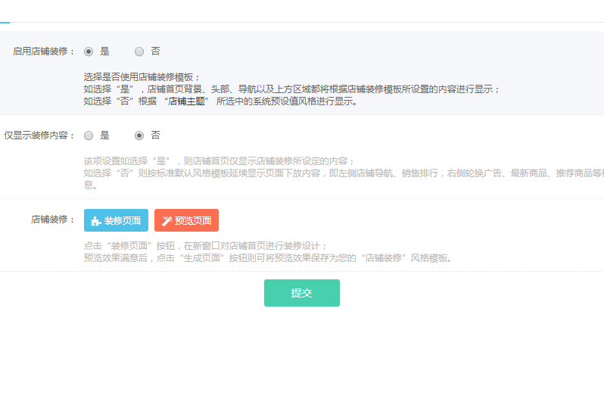Click the grey hint starting 该项设置如选择
The width and height of the screenshot is (604, 405).
point(219,161)
